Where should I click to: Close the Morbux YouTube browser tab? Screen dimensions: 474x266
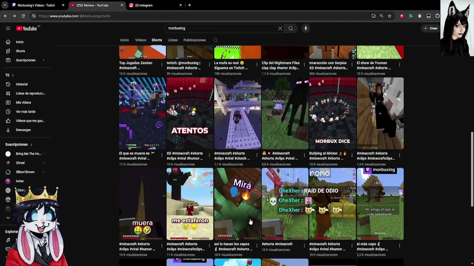pyautogui.click(x=122, y=5)
